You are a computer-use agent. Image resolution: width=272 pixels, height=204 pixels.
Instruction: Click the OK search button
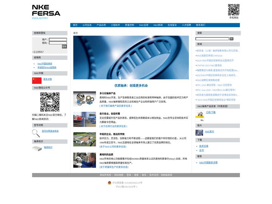231,39
